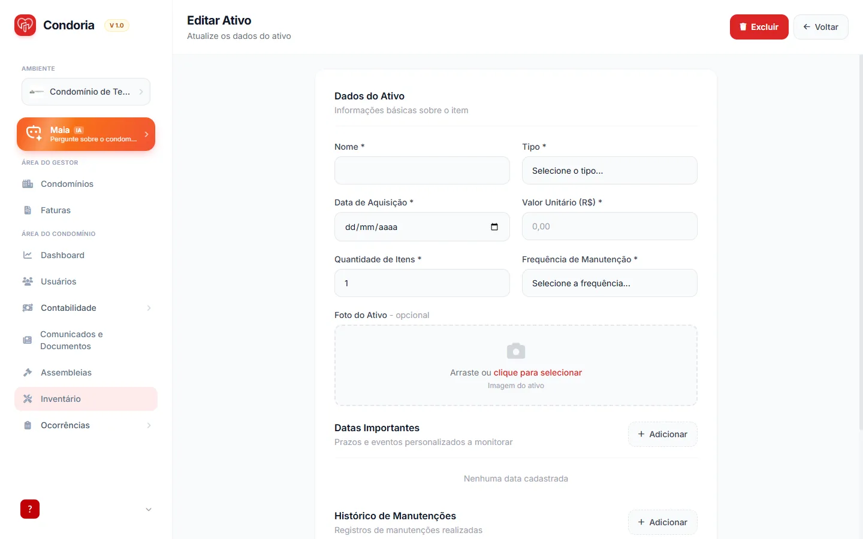The image size is (863, 539).
Task: Expand the Ocorrências submenu chevron
Action: click(149, 425)
